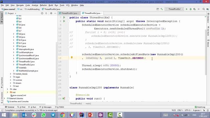Click the editor vertical scrollbar
Viewport: 210px width, 118px height.
tap(206, 52)
